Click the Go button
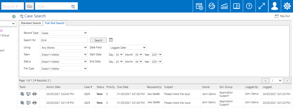This screenshot has height=109, width=293. (x=29, y=6)
